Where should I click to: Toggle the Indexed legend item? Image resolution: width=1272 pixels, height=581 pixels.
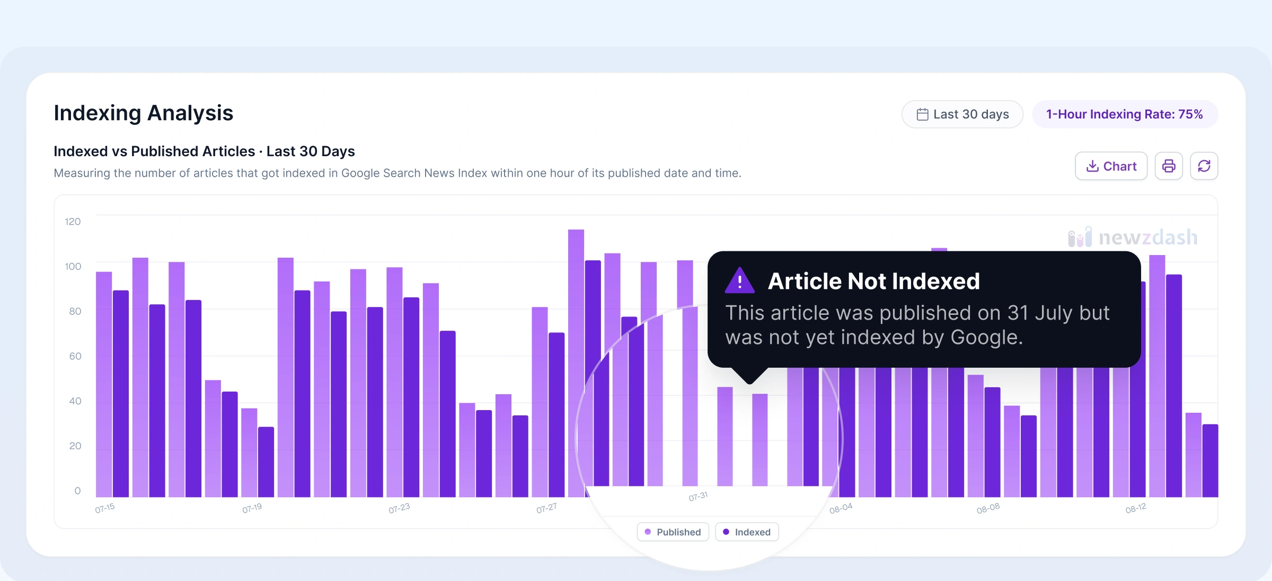click(747, 532)
